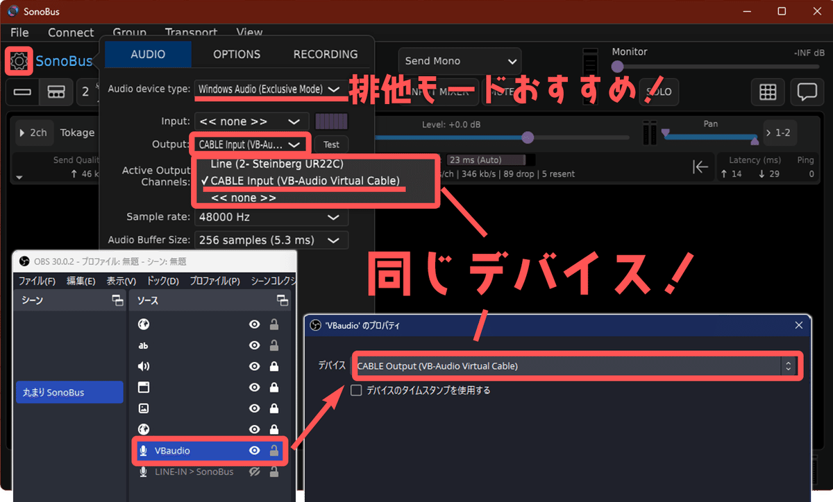This screenshot has height=502, width=833.
Task: Click first globe browser source icon in OBS
Action: point(144,324)
